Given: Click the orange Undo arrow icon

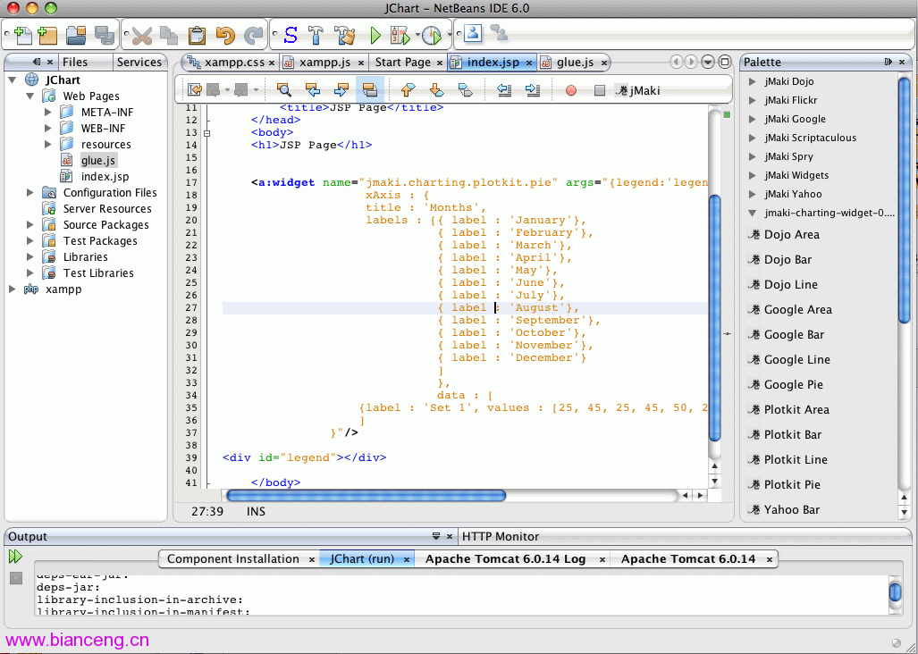Looking at the screenshot, I should click(x=225, y=36).
